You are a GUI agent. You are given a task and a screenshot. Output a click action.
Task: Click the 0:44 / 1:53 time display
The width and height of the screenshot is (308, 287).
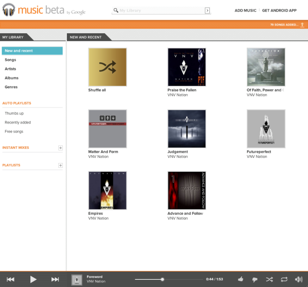pyautogui.click(x=215, y=279)
